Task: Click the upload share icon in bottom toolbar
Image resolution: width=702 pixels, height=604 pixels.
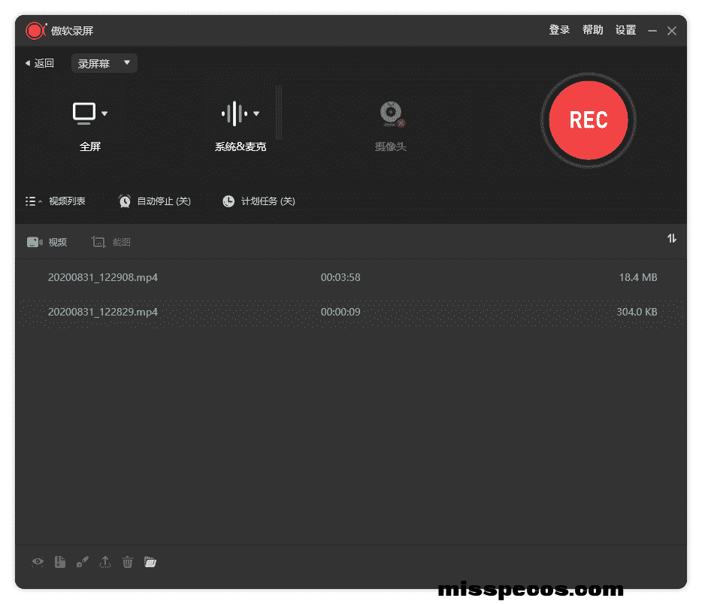Action: tap(105, 562)
